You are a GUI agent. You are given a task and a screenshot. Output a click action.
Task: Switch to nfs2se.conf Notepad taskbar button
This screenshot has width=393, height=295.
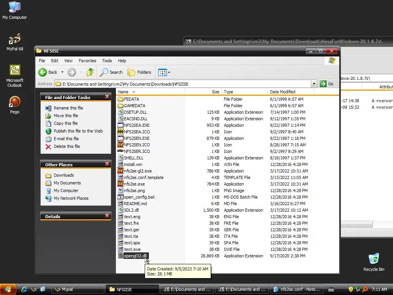[297, 289]
